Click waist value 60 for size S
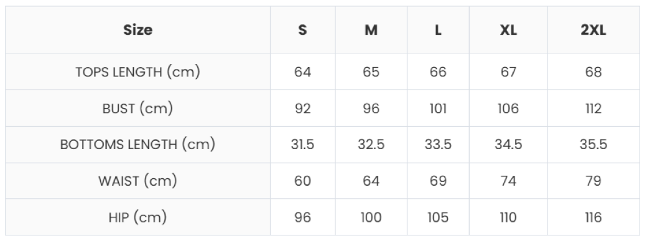This screenshot has width=647, height=241. click(303, 181)
